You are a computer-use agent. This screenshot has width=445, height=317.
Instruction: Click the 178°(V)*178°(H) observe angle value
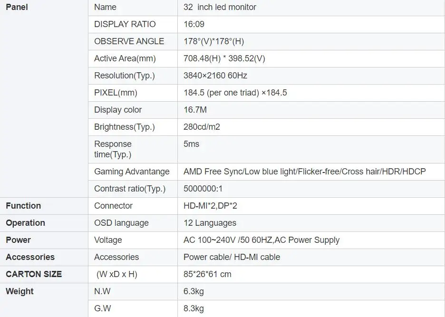[x=213, y=41]
